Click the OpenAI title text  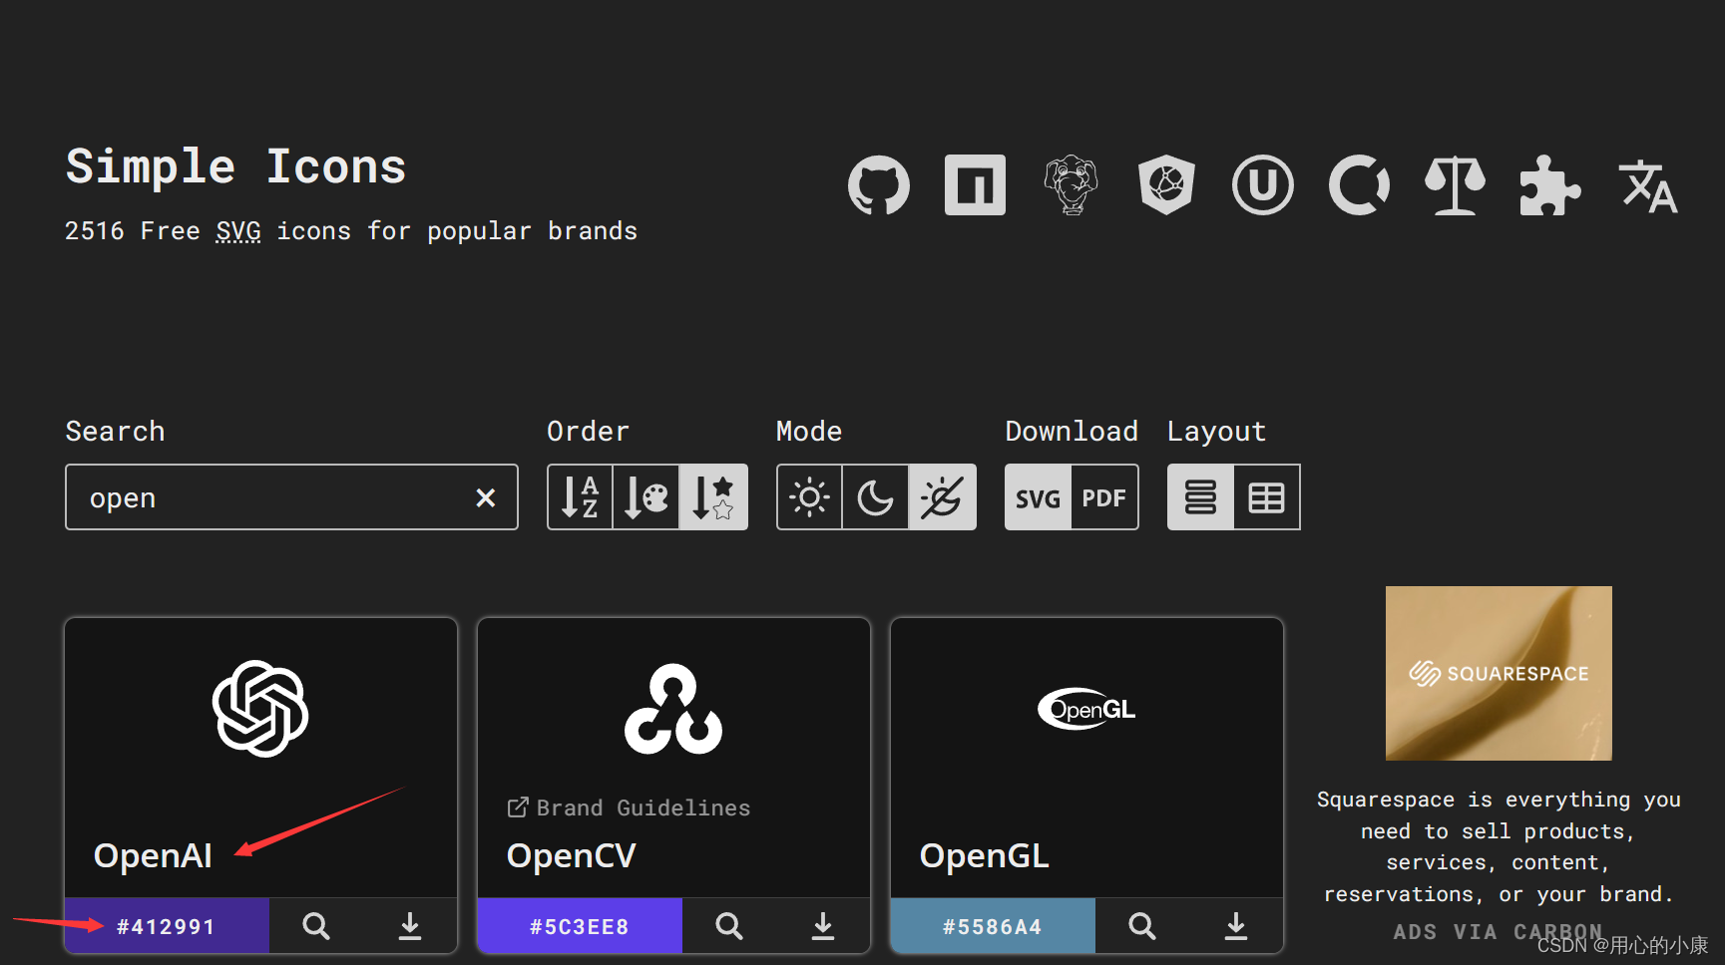(x=153, y=855)
